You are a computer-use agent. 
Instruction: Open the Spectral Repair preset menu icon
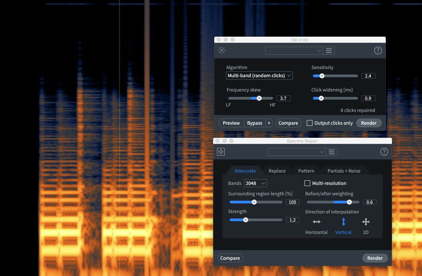click(x=331, y=152)
